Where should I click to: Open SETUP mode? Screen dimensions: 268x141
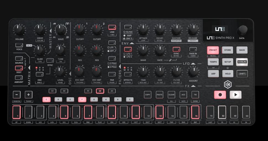tap(227, 62)
